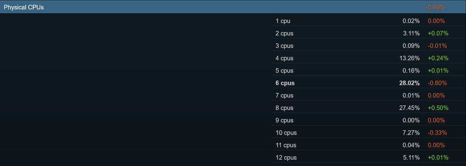Viewport: 466px width, 166px height.
Task: Collapse the Physical CPUs header row
Action: pyautogui.click(x=233, y=7)
